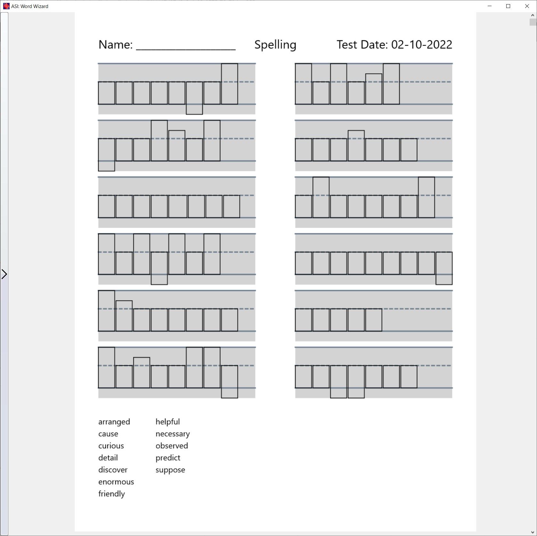Click the word 'observed' in list
This screenshot has height=536, width=537.
pyautogui.click(x=172, y=446)
